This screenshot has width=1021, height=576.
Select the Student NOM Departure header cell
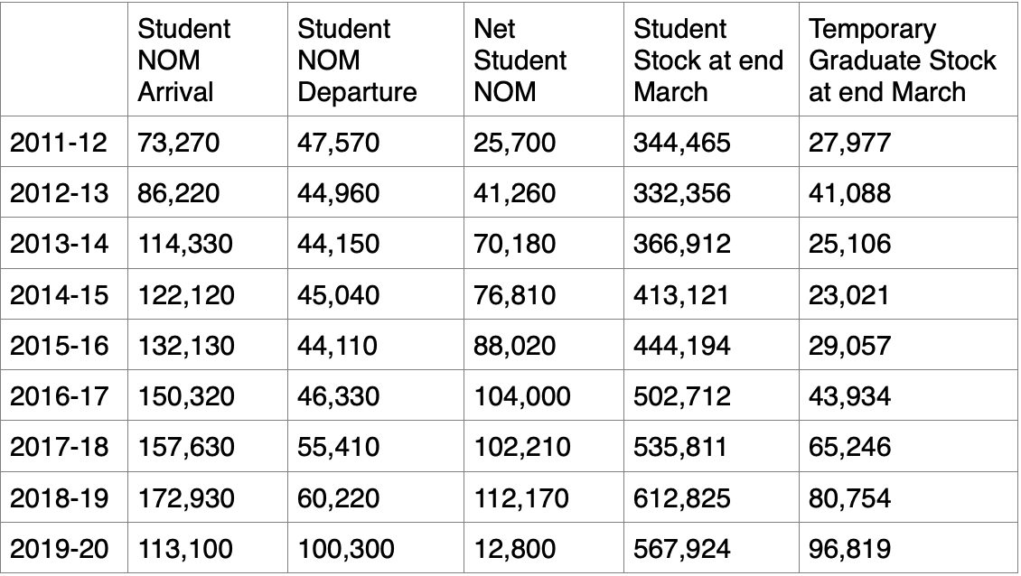coord(357,60)
